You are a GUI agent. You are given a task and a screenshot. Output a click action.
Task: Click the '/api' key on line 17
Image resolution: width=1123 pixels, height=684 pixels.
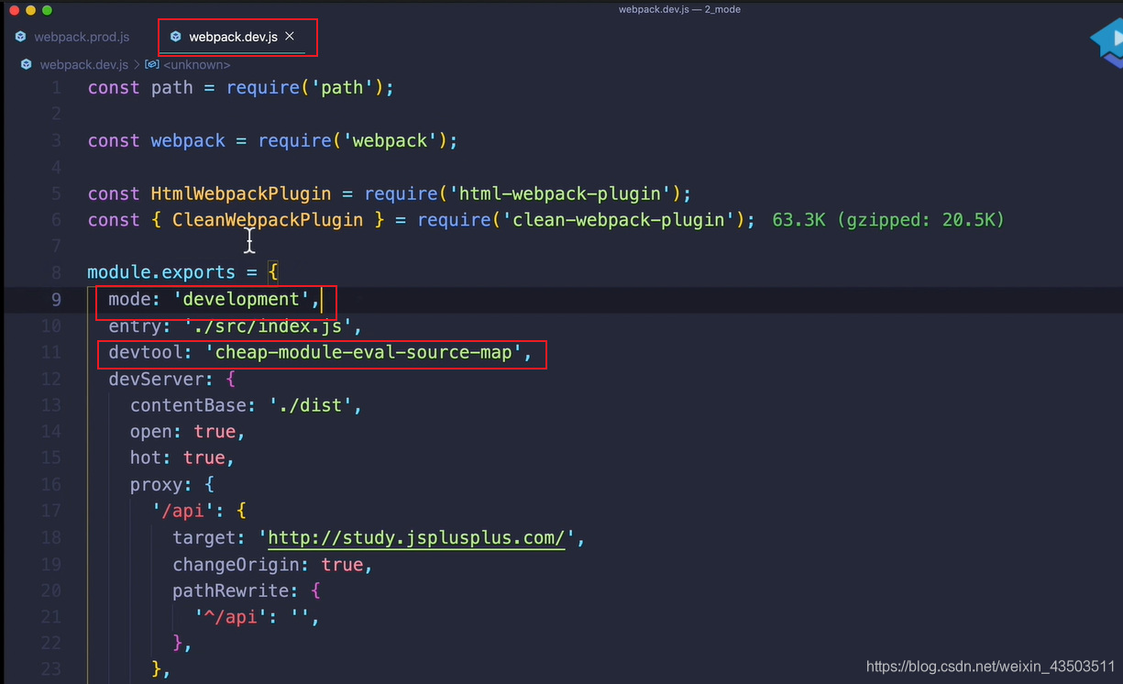tap(182, 511)
